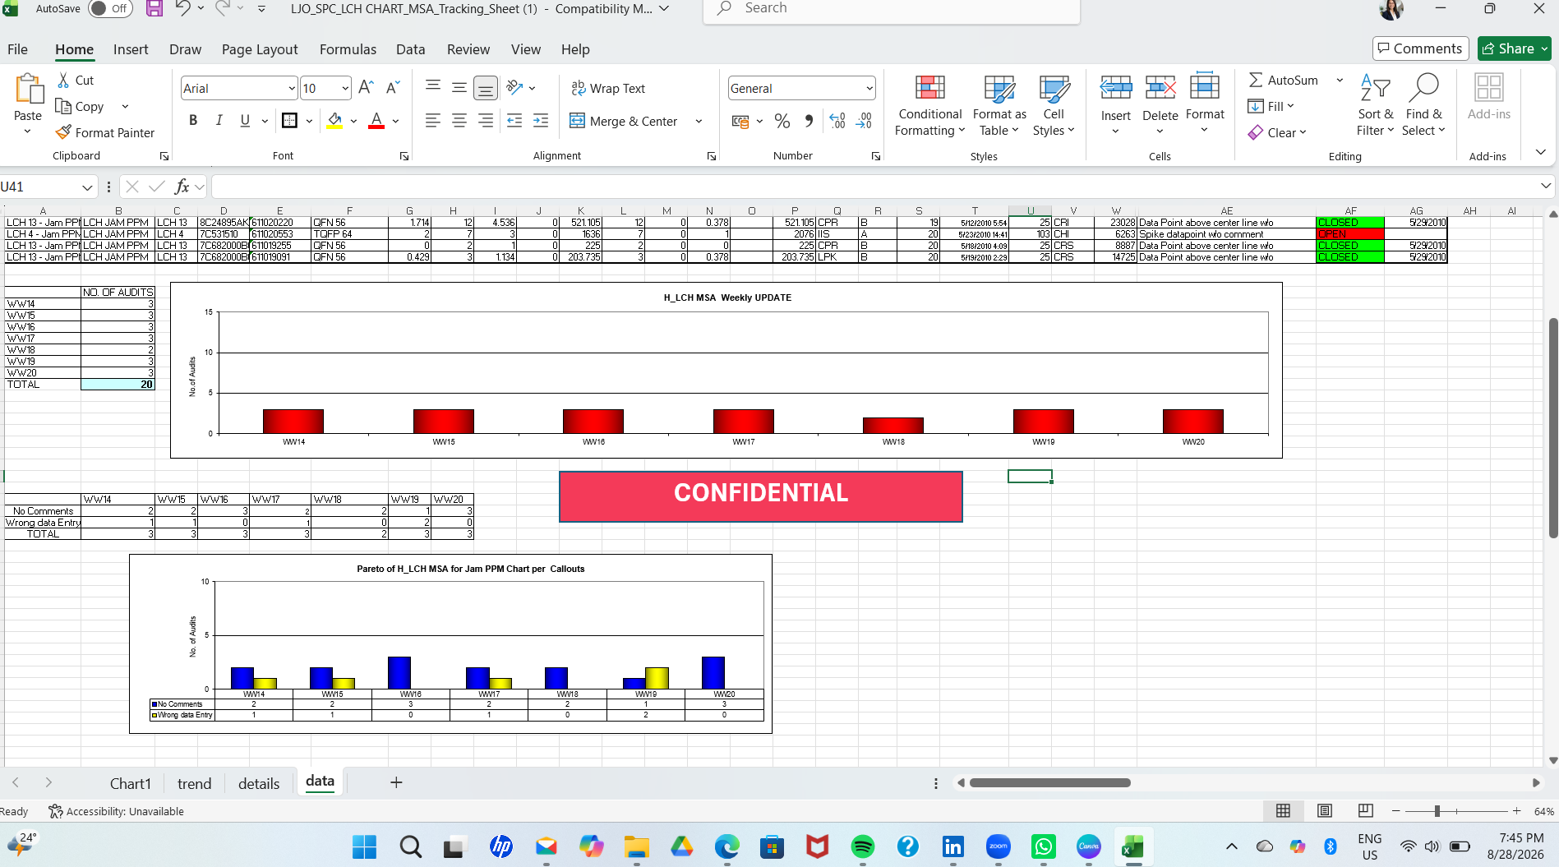
Task: Click the Share button
Action: (x=1514, y=48)
